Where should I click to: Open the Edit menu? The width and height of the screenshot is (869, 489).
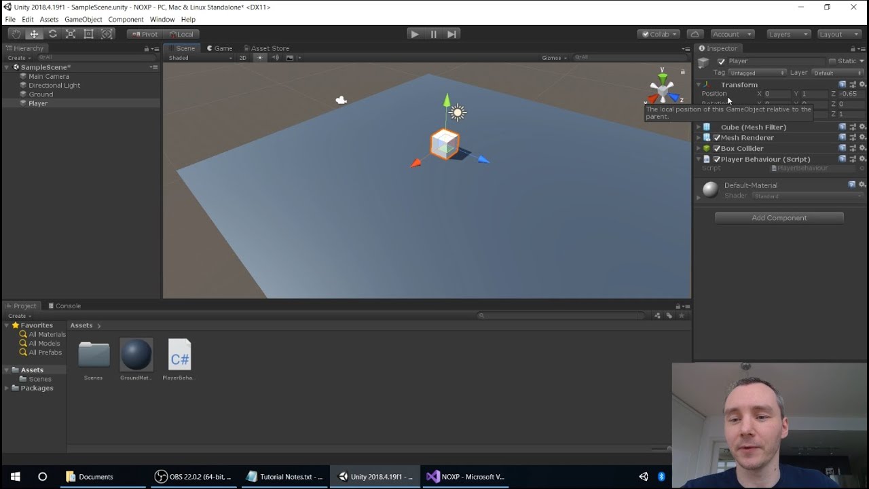pos(28,19)
